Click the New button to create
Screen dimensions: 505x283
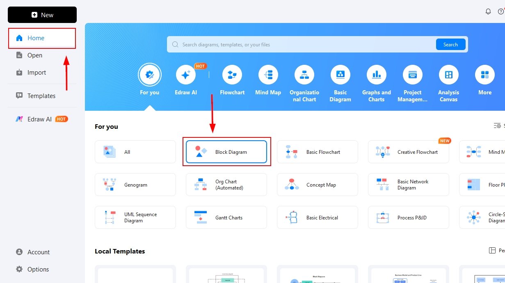pos(42,15)
